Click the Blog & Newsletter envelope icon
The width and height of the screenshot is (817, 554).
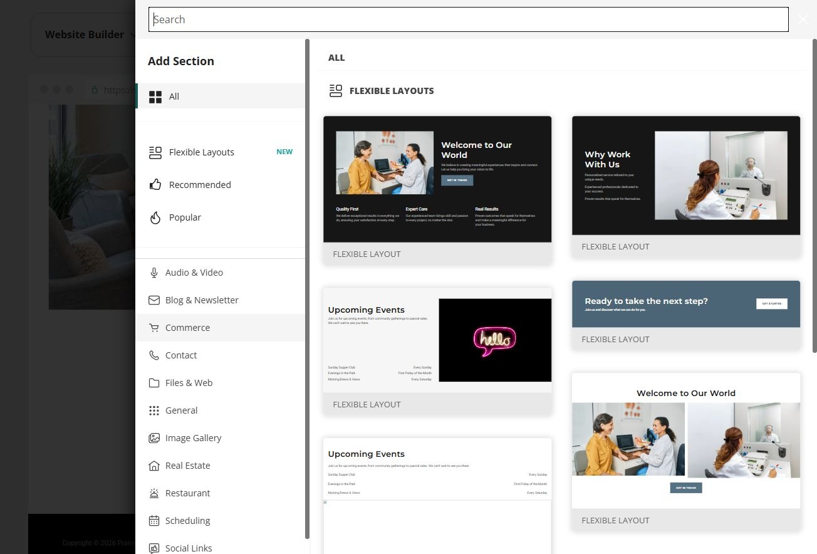click(x=154, y=300)
